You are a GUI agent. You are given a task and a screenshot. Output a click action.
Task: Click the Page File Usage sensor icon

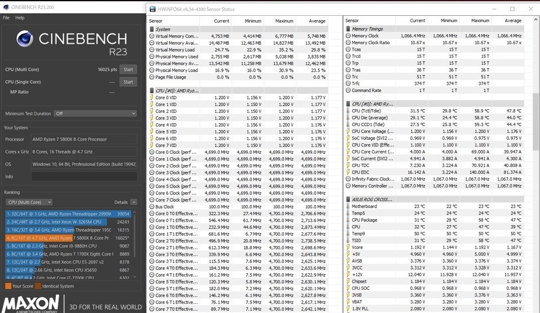point(151,77)
